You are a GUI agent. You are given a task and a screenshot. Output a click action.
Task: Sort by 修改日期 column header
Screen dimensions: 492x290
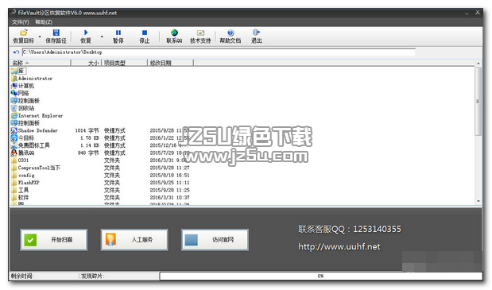(x=170, y=63)
